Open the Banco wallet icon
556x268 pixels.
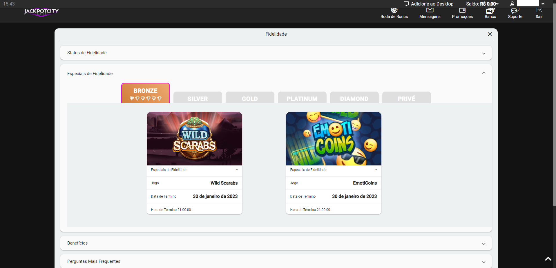click(490, 11)
